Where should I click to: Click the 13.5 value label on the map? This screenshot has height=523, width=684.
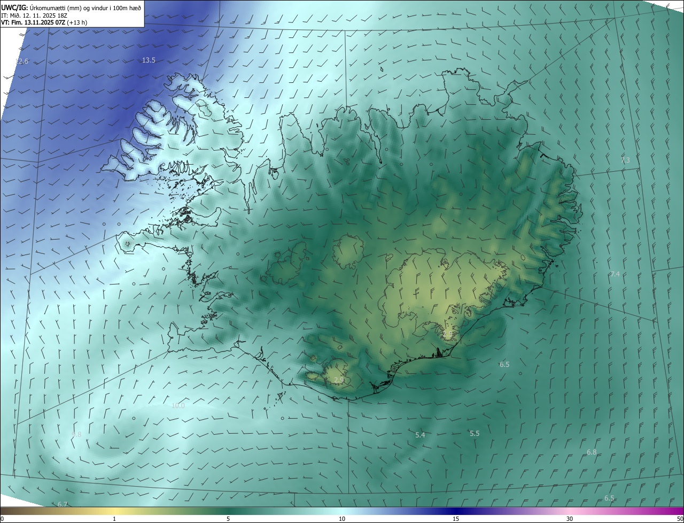149,60
